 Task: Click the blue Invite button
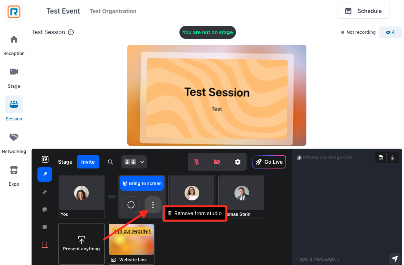(88, 162)
